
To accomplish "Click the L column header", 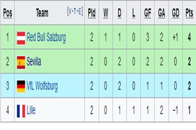I will (x=134, y=13).
